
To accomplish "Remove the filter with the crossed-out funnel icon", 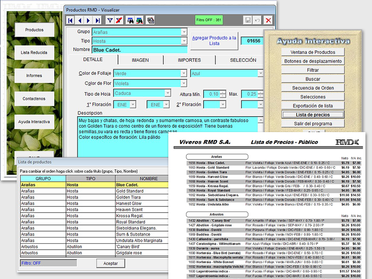I will (119, 20).
